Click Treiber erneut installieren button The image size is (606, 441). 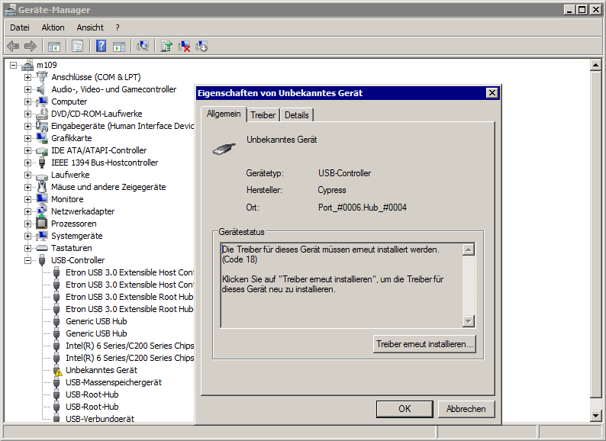[424, 344]
